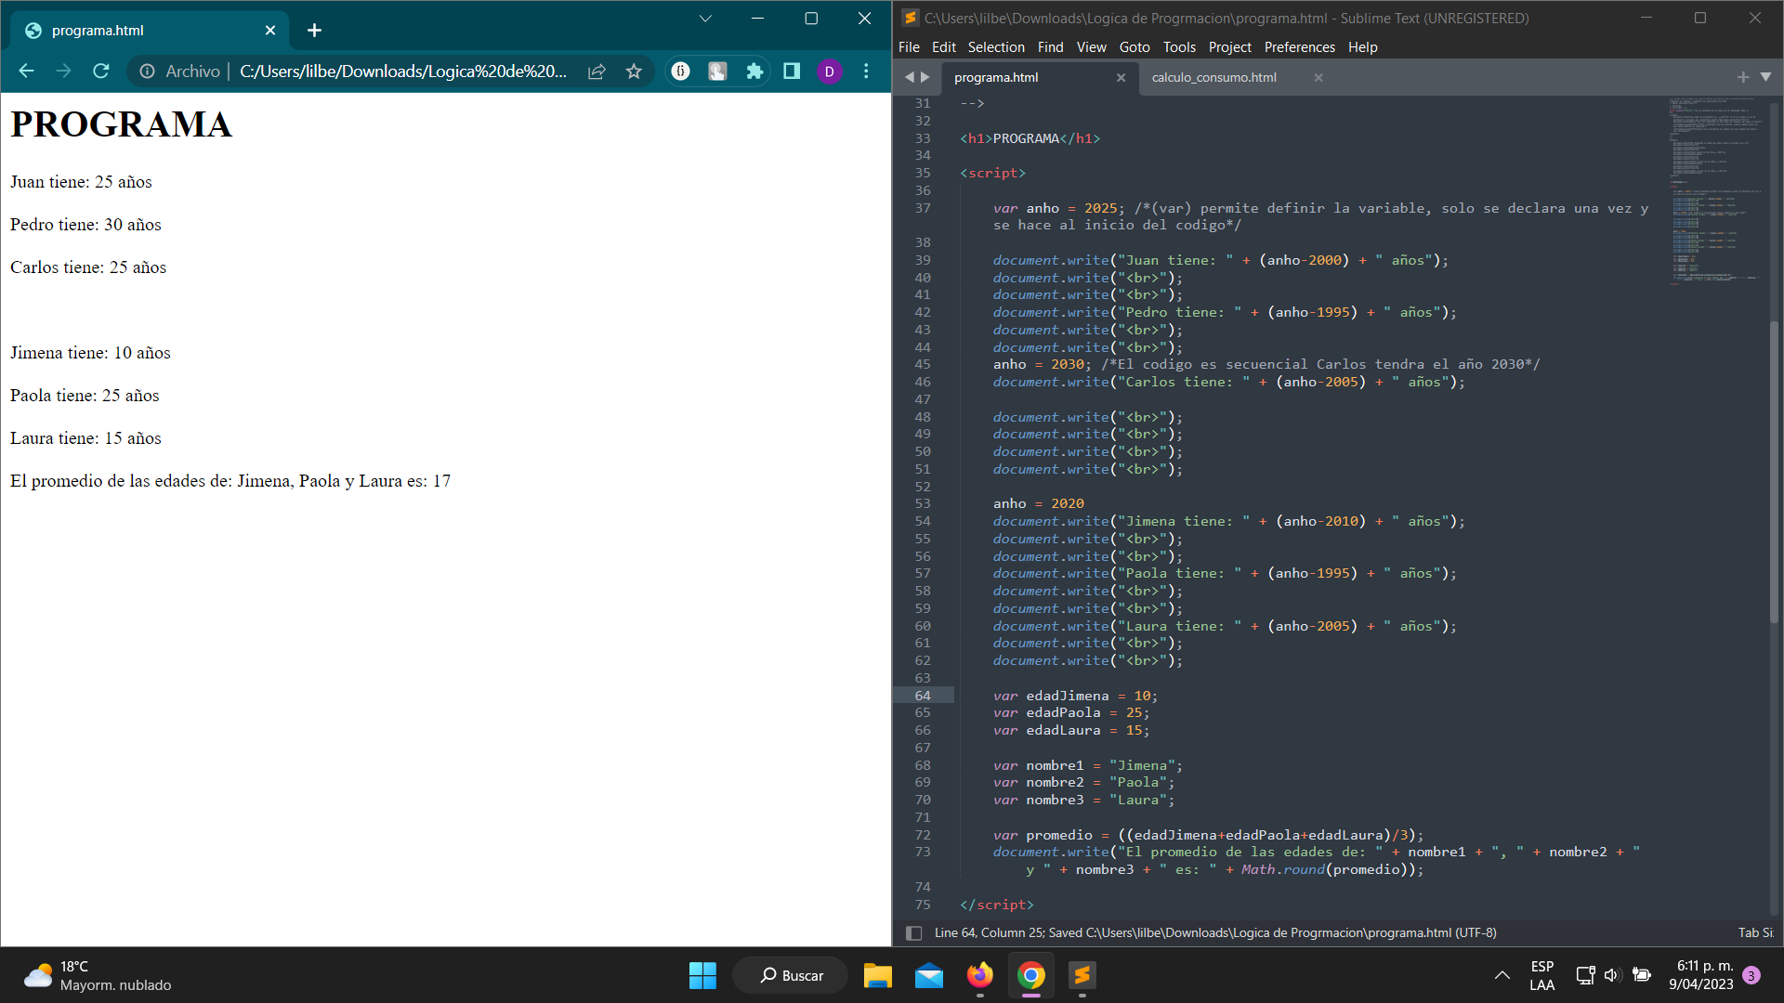Click the Sublime vertical scrollbar
The width and height of the screenshot is (1784, 1003).
(1773, 472)
